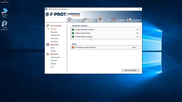Click the Advanced section plus icon
This screenshot has height=102, width=182.
click(47, 54)
